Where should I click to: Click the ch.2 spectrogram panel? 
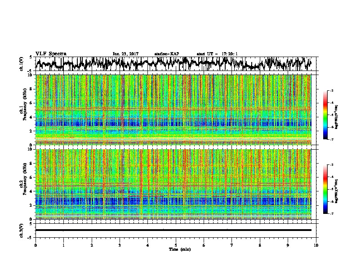click(x=174, y=184)
